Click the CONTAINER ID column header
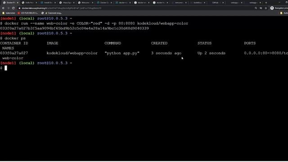Viewport: 288px width, 162px height. 14,43
